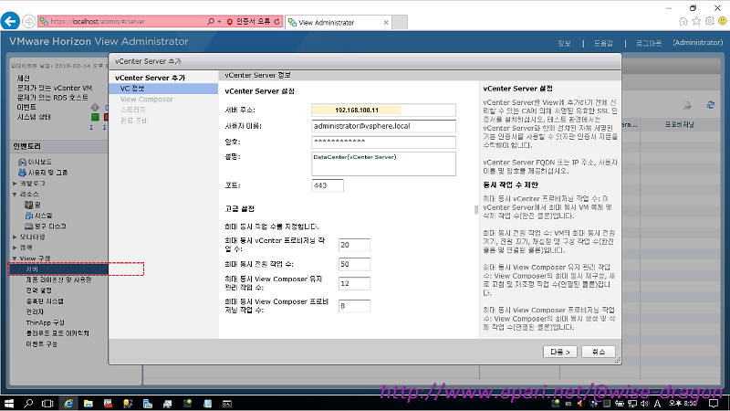
Task: Open browser favorites star icon
Action: coord(696,21)
